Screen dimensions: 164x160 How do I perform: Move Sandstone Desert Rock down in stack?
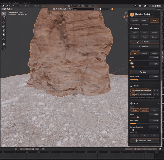tap(154, 90)
